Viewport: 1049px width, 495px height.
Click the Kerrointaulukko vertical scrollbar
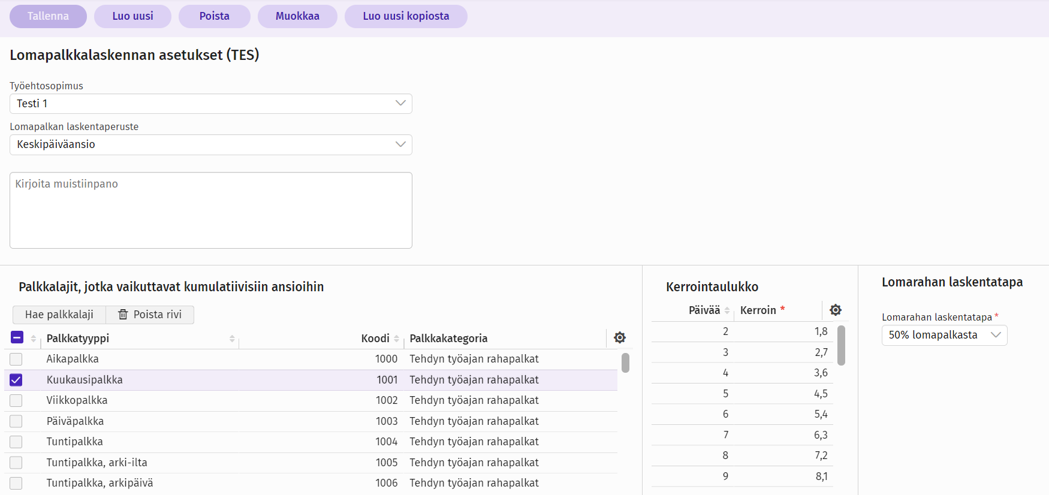pos(841,345)
